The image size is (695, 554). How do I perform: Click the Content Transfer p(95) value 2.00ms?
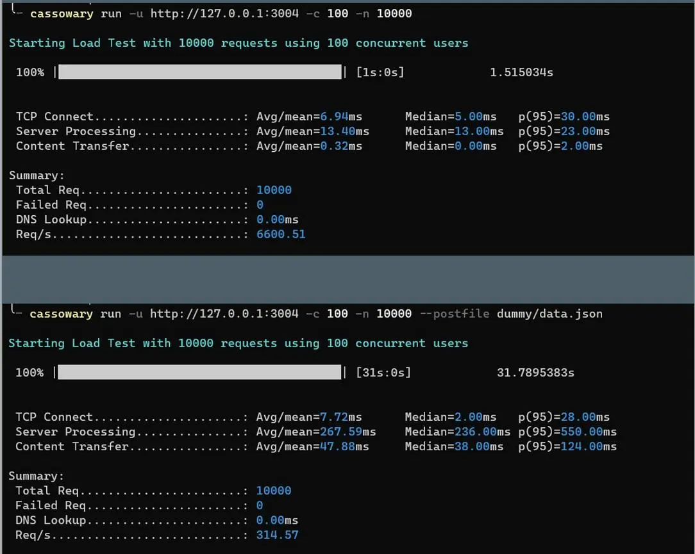(582, 145)
